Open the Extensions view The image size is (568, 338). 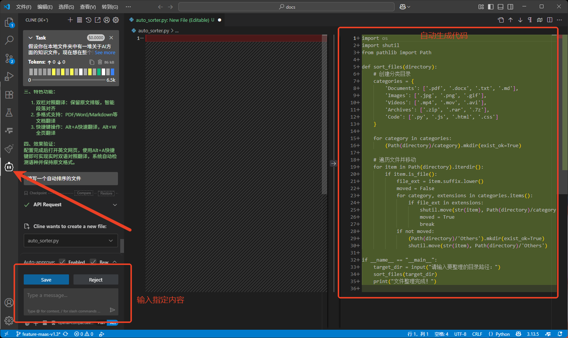point(9,94)
